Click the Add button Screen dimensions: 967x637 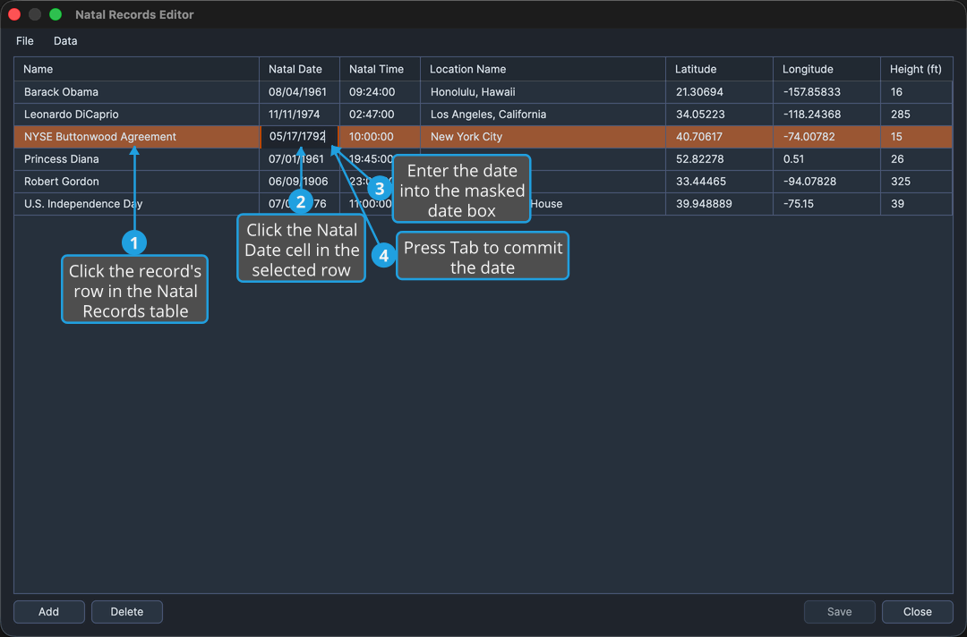48,612
